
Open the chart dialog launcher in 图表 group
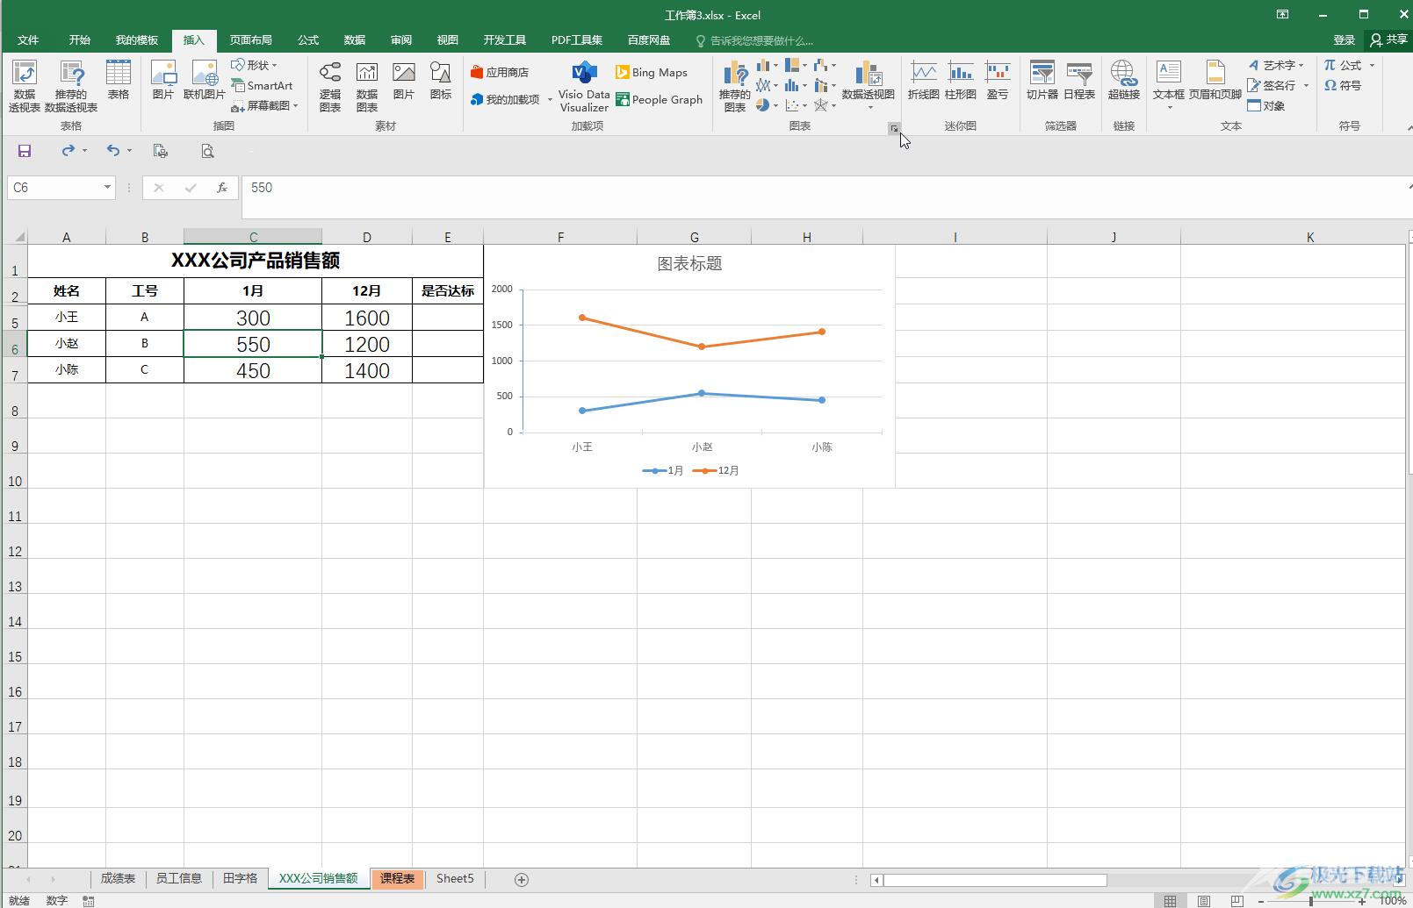[894, 129]
